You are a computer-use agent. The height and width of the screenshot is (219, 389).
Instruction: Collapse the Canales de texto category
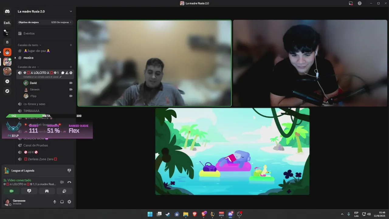(x=29, y=45)
